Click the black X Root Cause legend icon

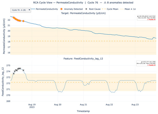(86, 9)
